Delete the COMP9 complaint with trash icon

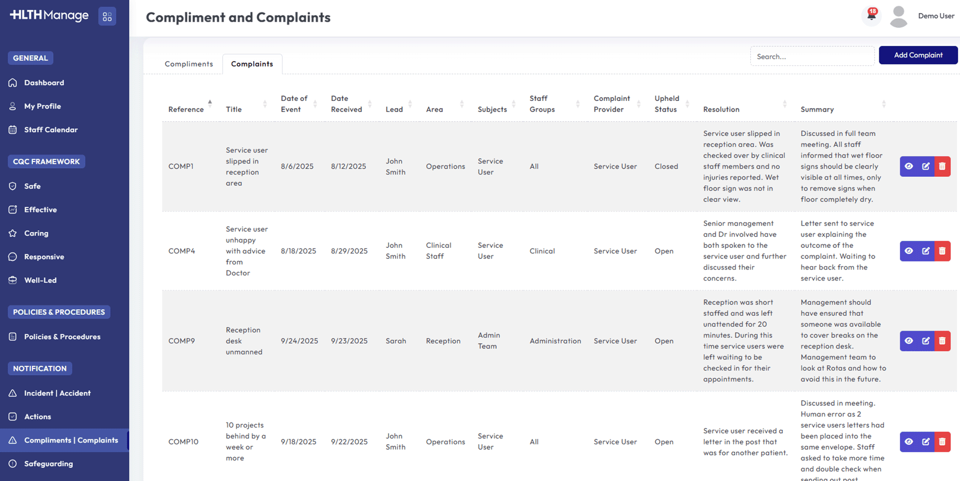click(942, 341)
